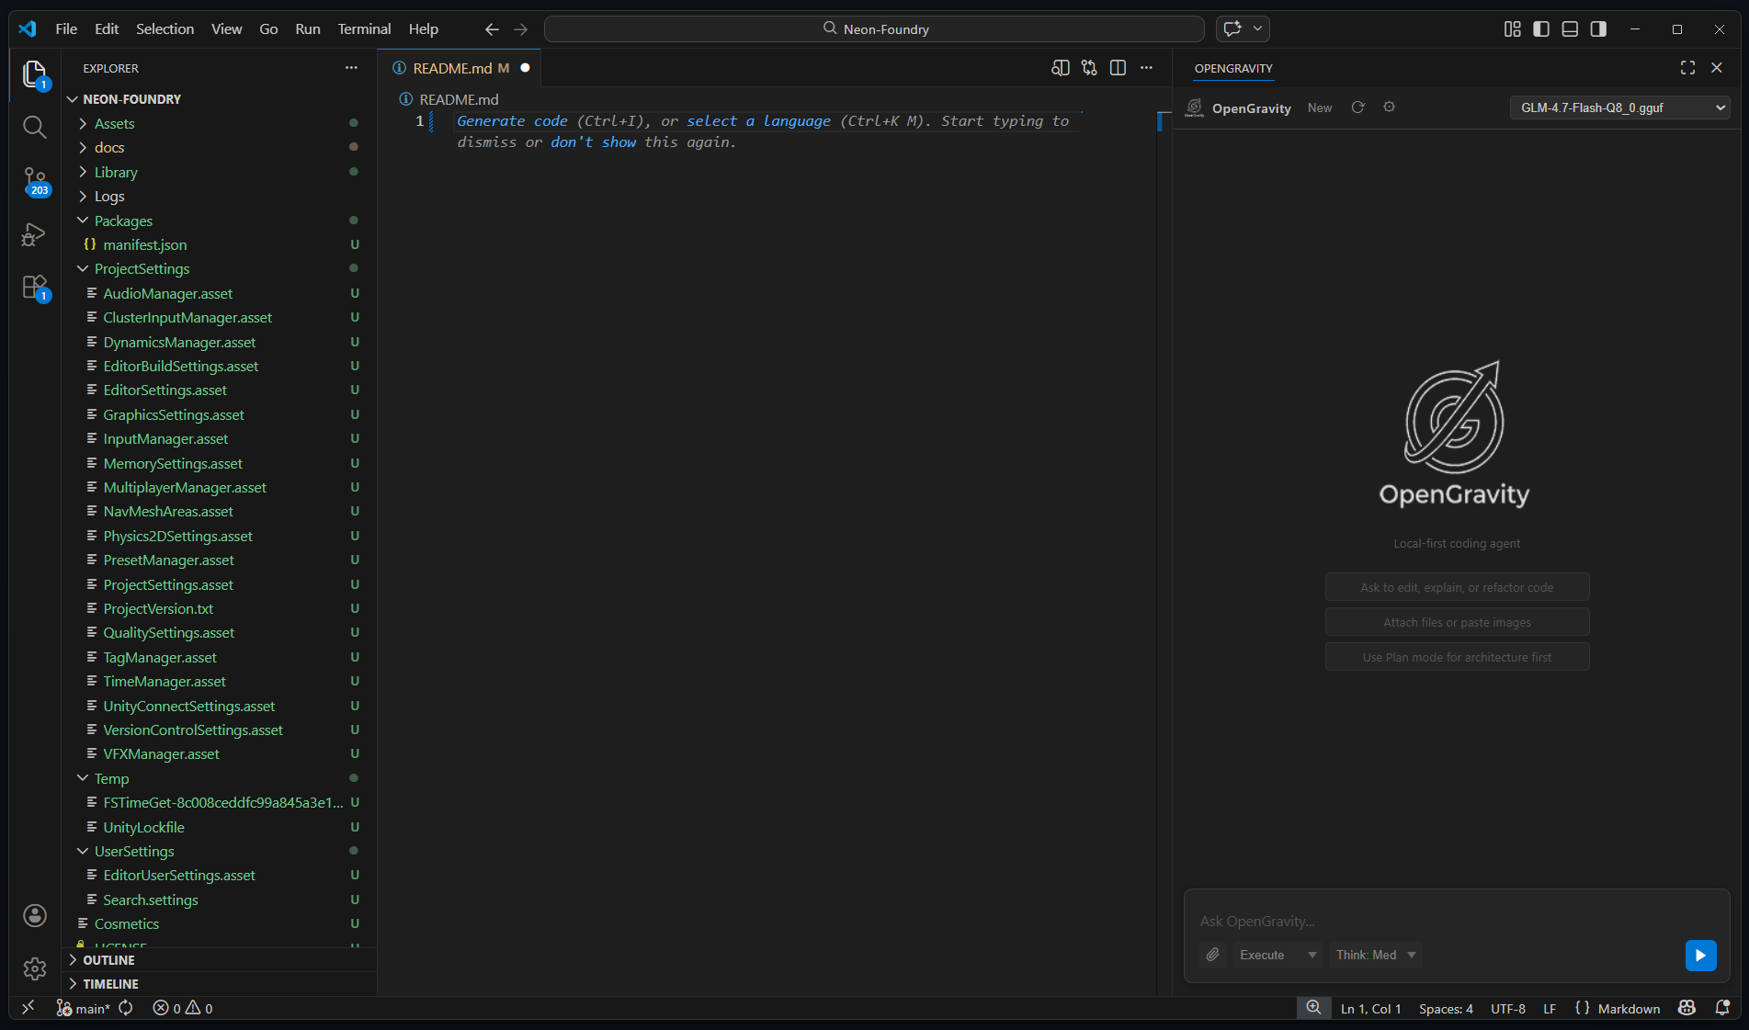Open the Extensions view
1749x1030 pixels.
[x=34, y=287]
